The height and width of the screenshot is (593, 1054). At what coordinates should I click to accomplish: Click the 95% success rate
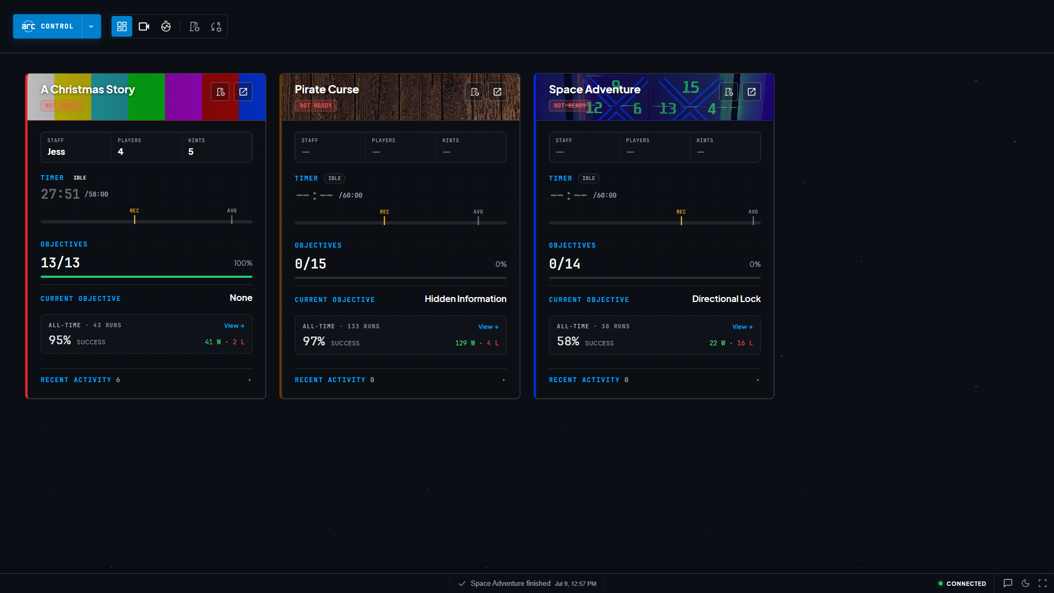(x=60, y=340)
